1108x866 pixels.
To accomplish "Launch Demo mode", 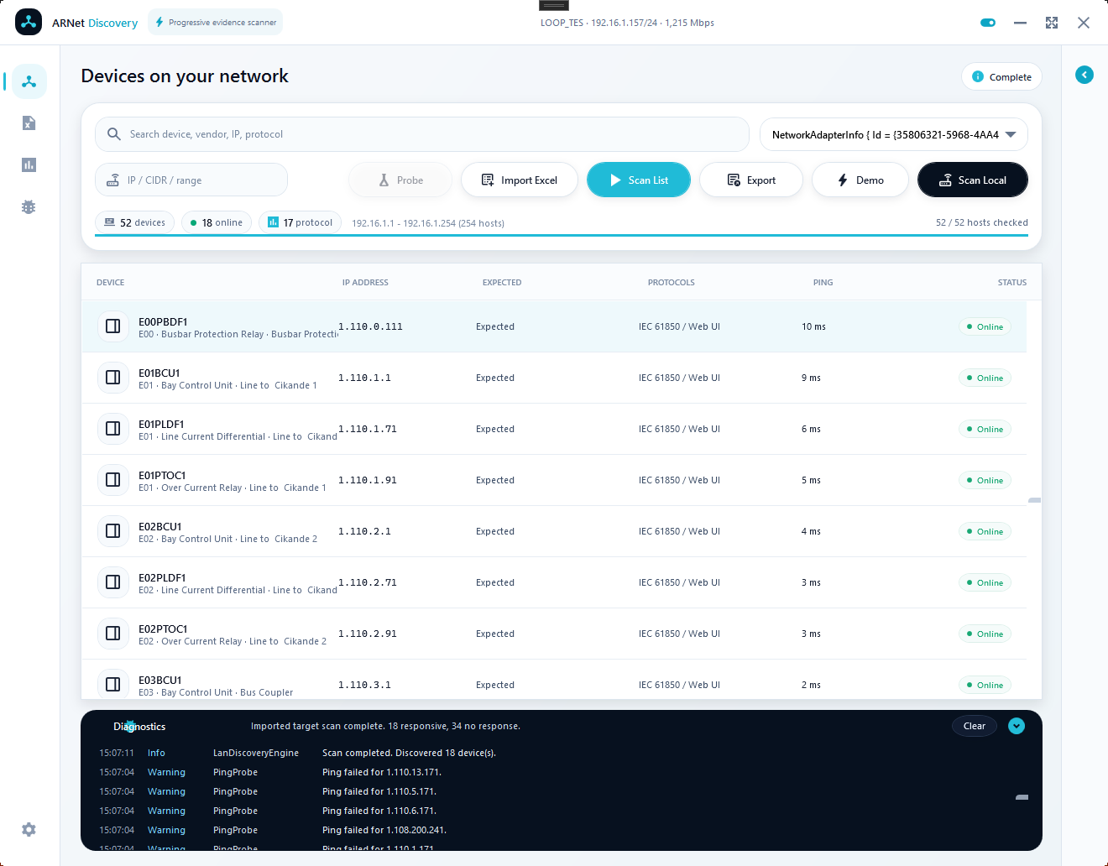I will tap(860, 180).
